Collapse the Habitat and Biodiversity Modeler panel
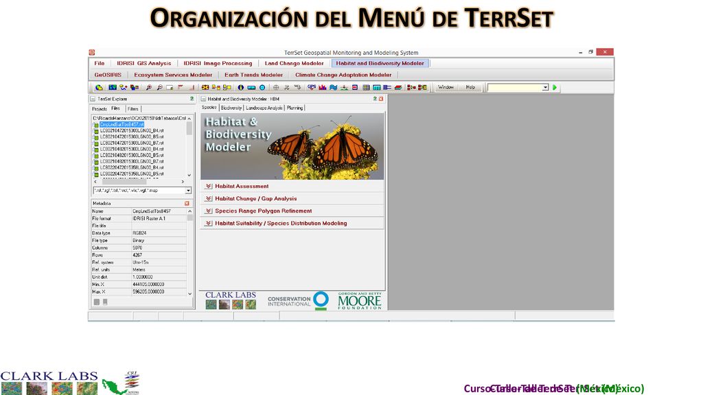The height and width of the screenshot is (395, 703). point(203,99)
